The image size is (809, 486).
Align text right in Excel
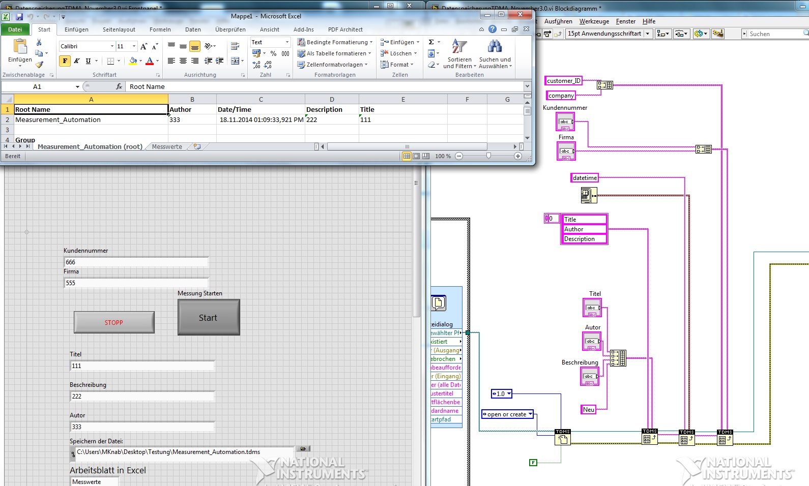[x=195, y=61]
